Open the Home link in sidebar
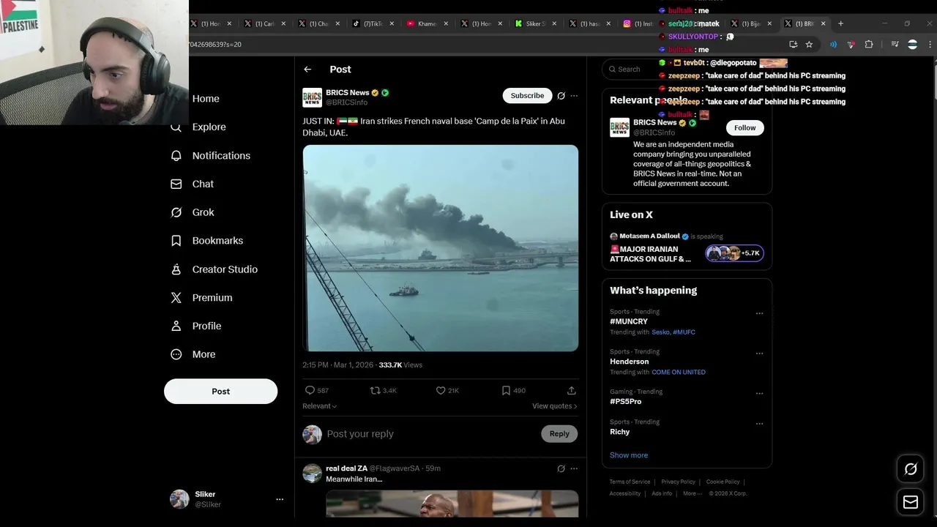 click(206, 99)
